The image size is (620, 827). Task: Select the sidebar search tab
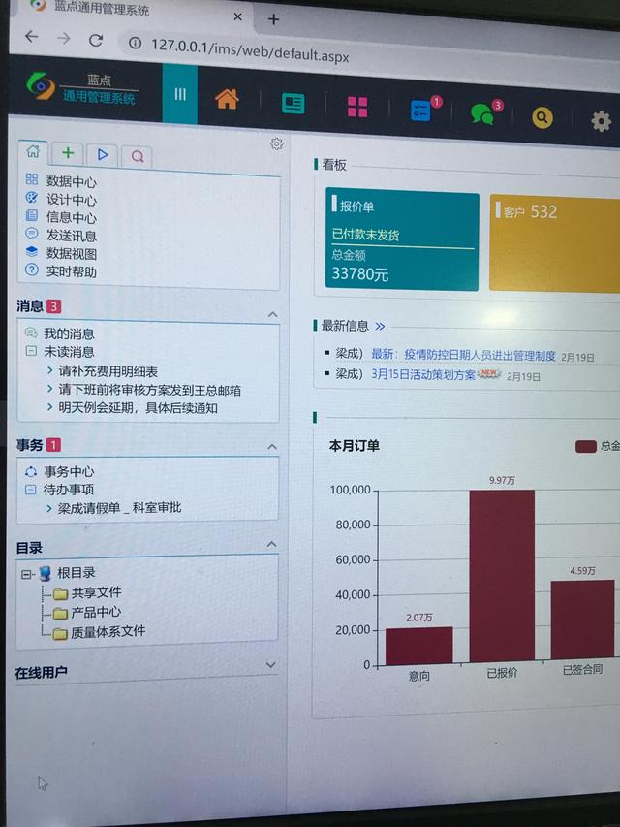point(137,156)
